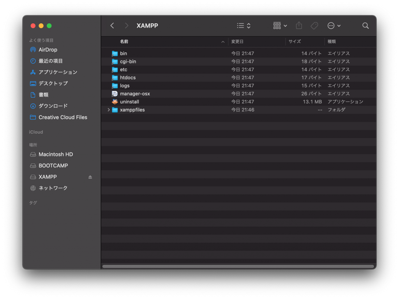Image resolution: width=399 pixels, height=299 pixels.
Task: Open the list view mode switcher
Action: 244,26
